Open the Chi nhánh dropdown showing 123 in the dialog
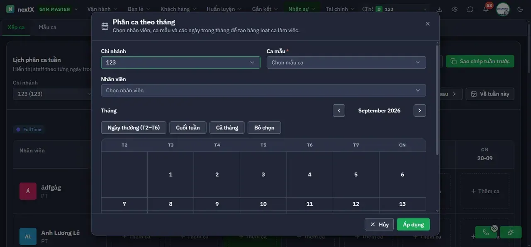 point(180,62)
